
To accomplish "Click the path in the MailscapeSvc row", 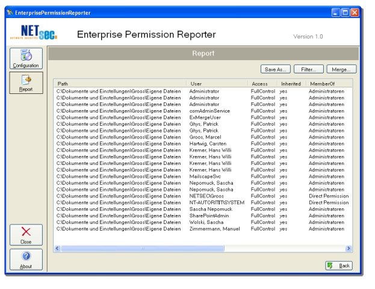I will pos(119,176).
